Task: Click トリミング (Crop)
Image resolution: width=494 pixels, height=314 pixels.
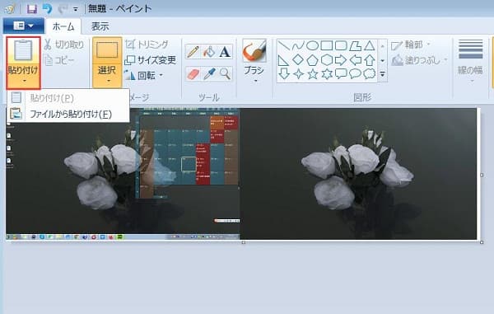Action: (x=147, y=45)
